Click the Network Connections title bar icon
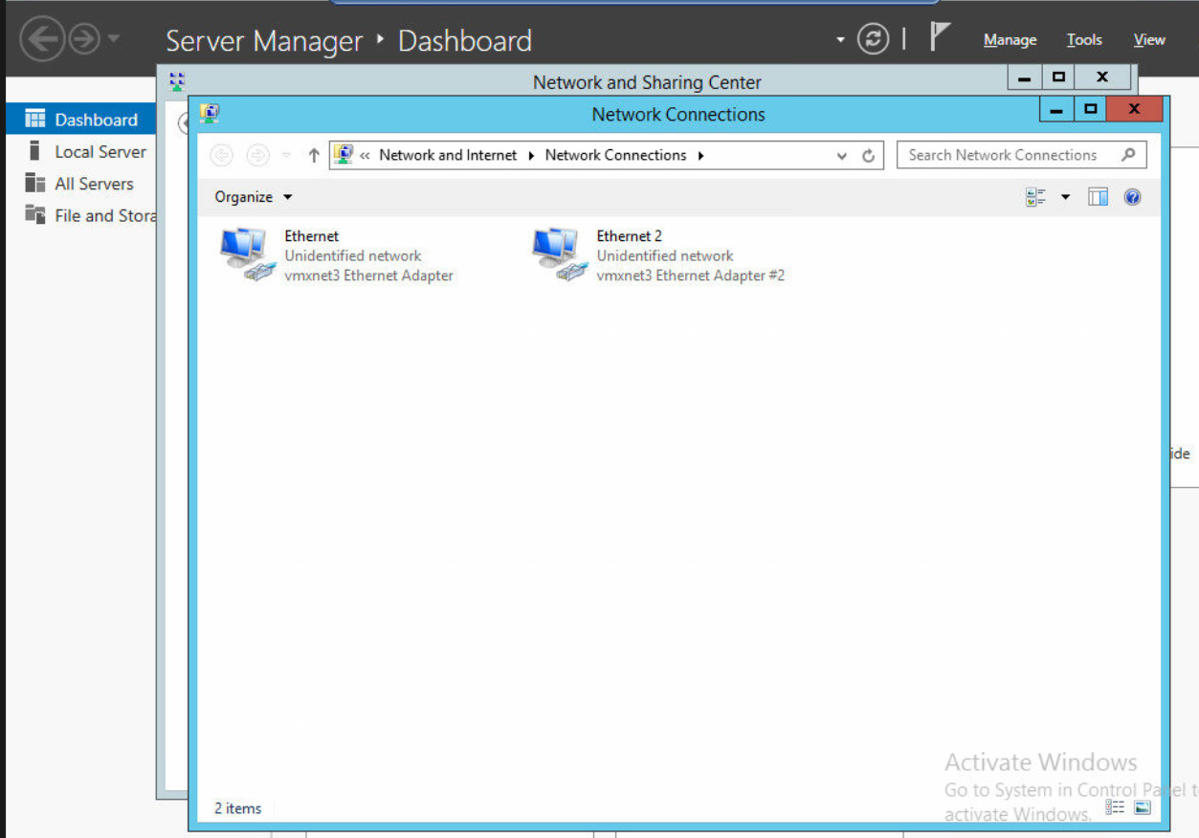 (x=210, y=114)
